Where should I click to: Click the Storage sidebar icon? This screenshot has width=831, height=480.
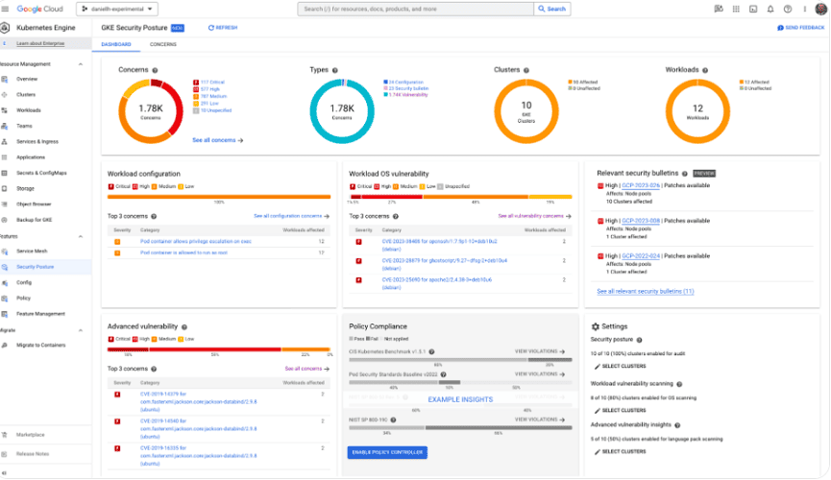pos(4,188)
